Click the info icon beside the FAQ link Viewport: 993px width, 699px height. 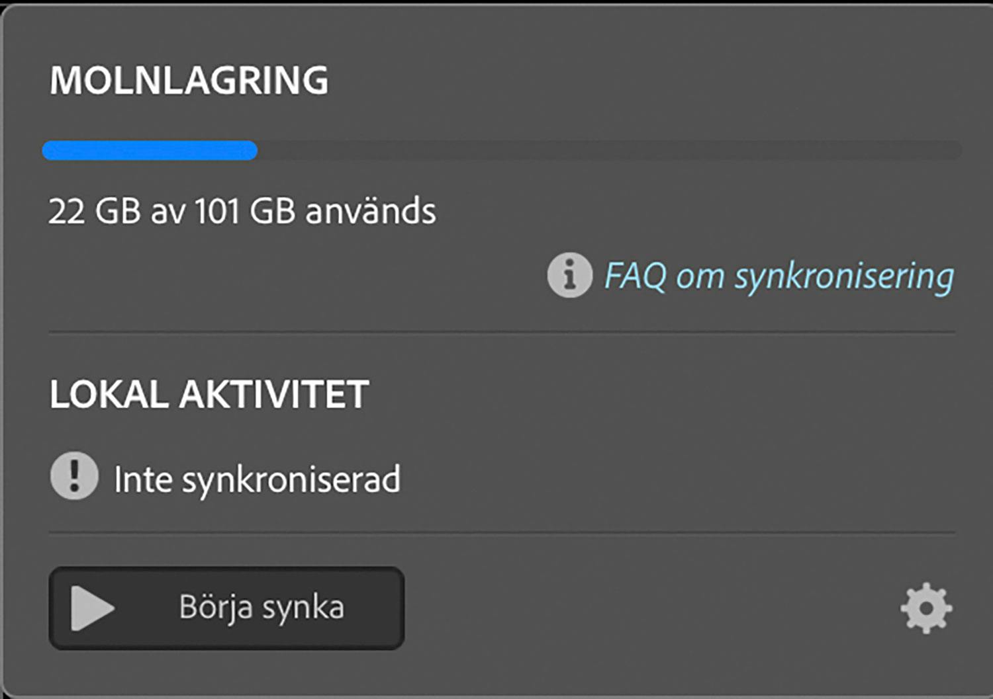coord(569,275)
